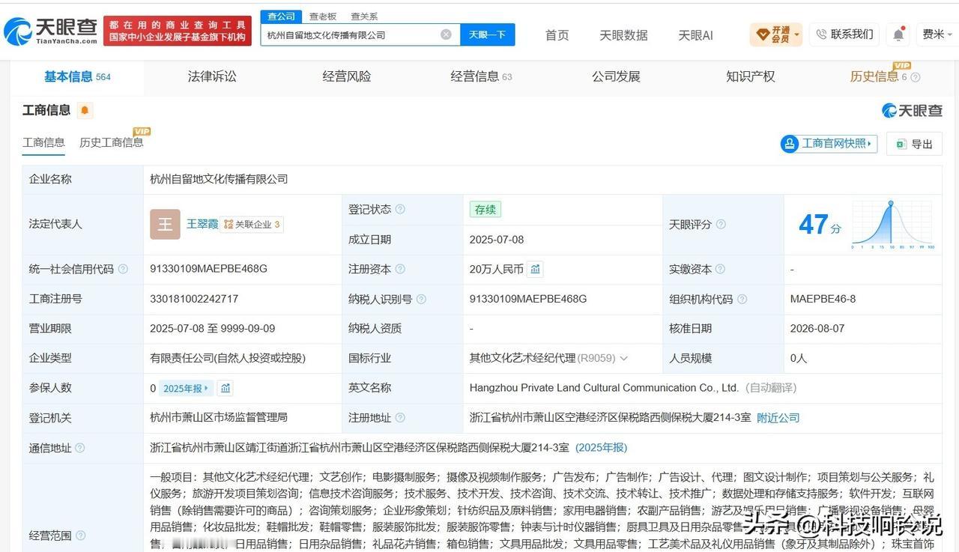
Task: Switch to the 历史工商信息 sub-tab
Action: point(111,142)
